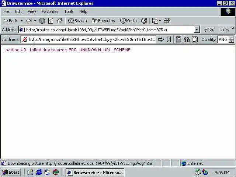This screenshot has width=236, height=177.
Task: Click the first quick launch notepad icon
Action: [30, 172]
